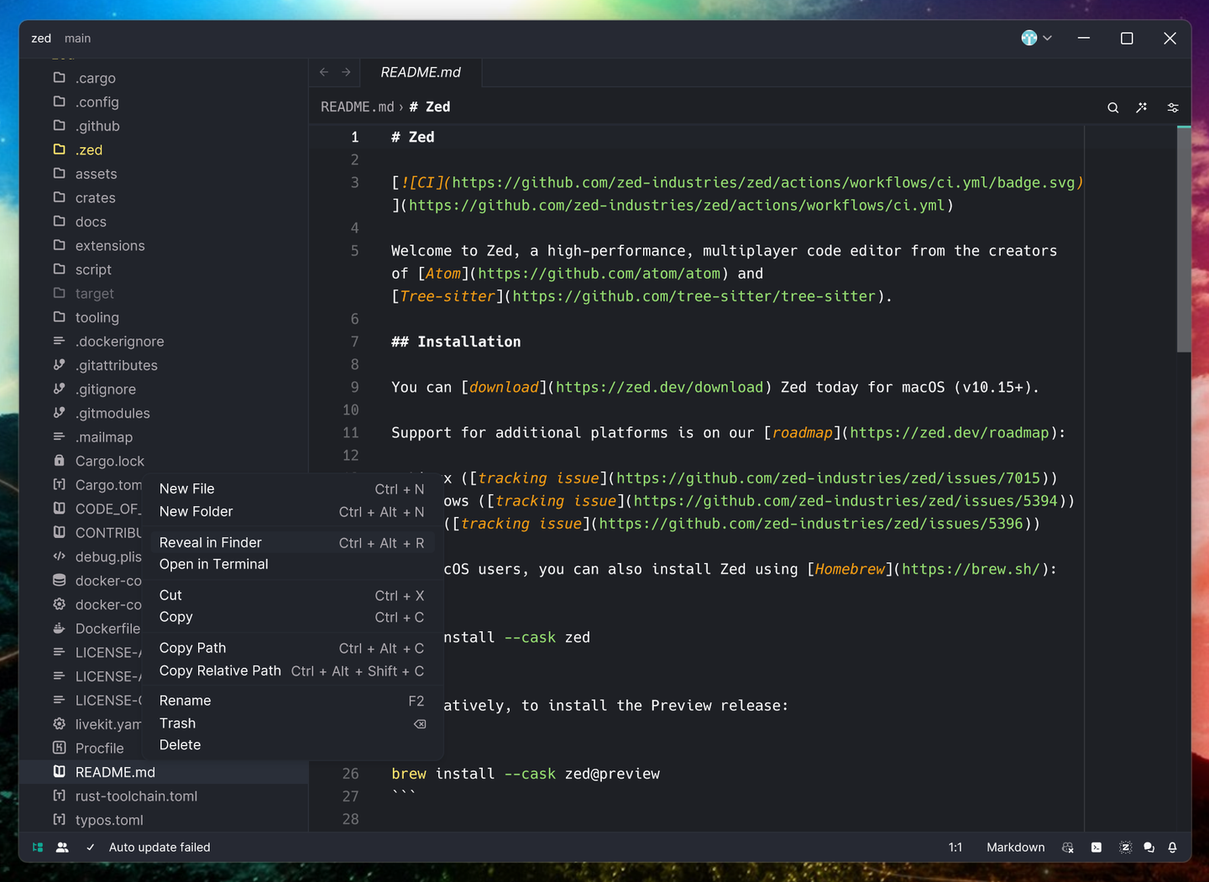1209x882 pixels.
Task: Click the inline assist magic wand icon
Action: click(x=1142, y=107)
